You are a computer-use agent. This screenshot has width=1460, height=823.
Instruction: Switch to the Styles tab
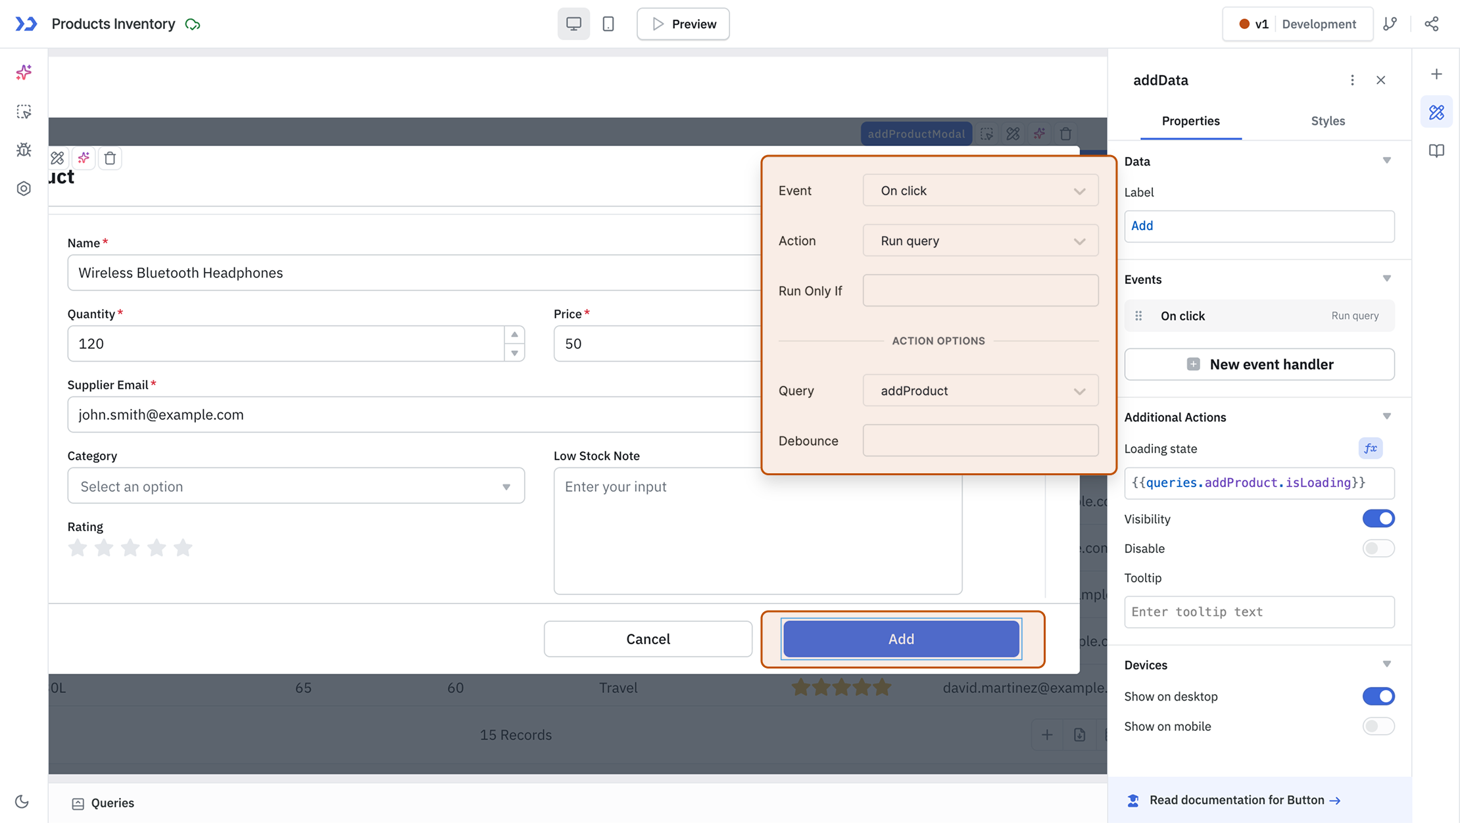tap(1327, 121)
